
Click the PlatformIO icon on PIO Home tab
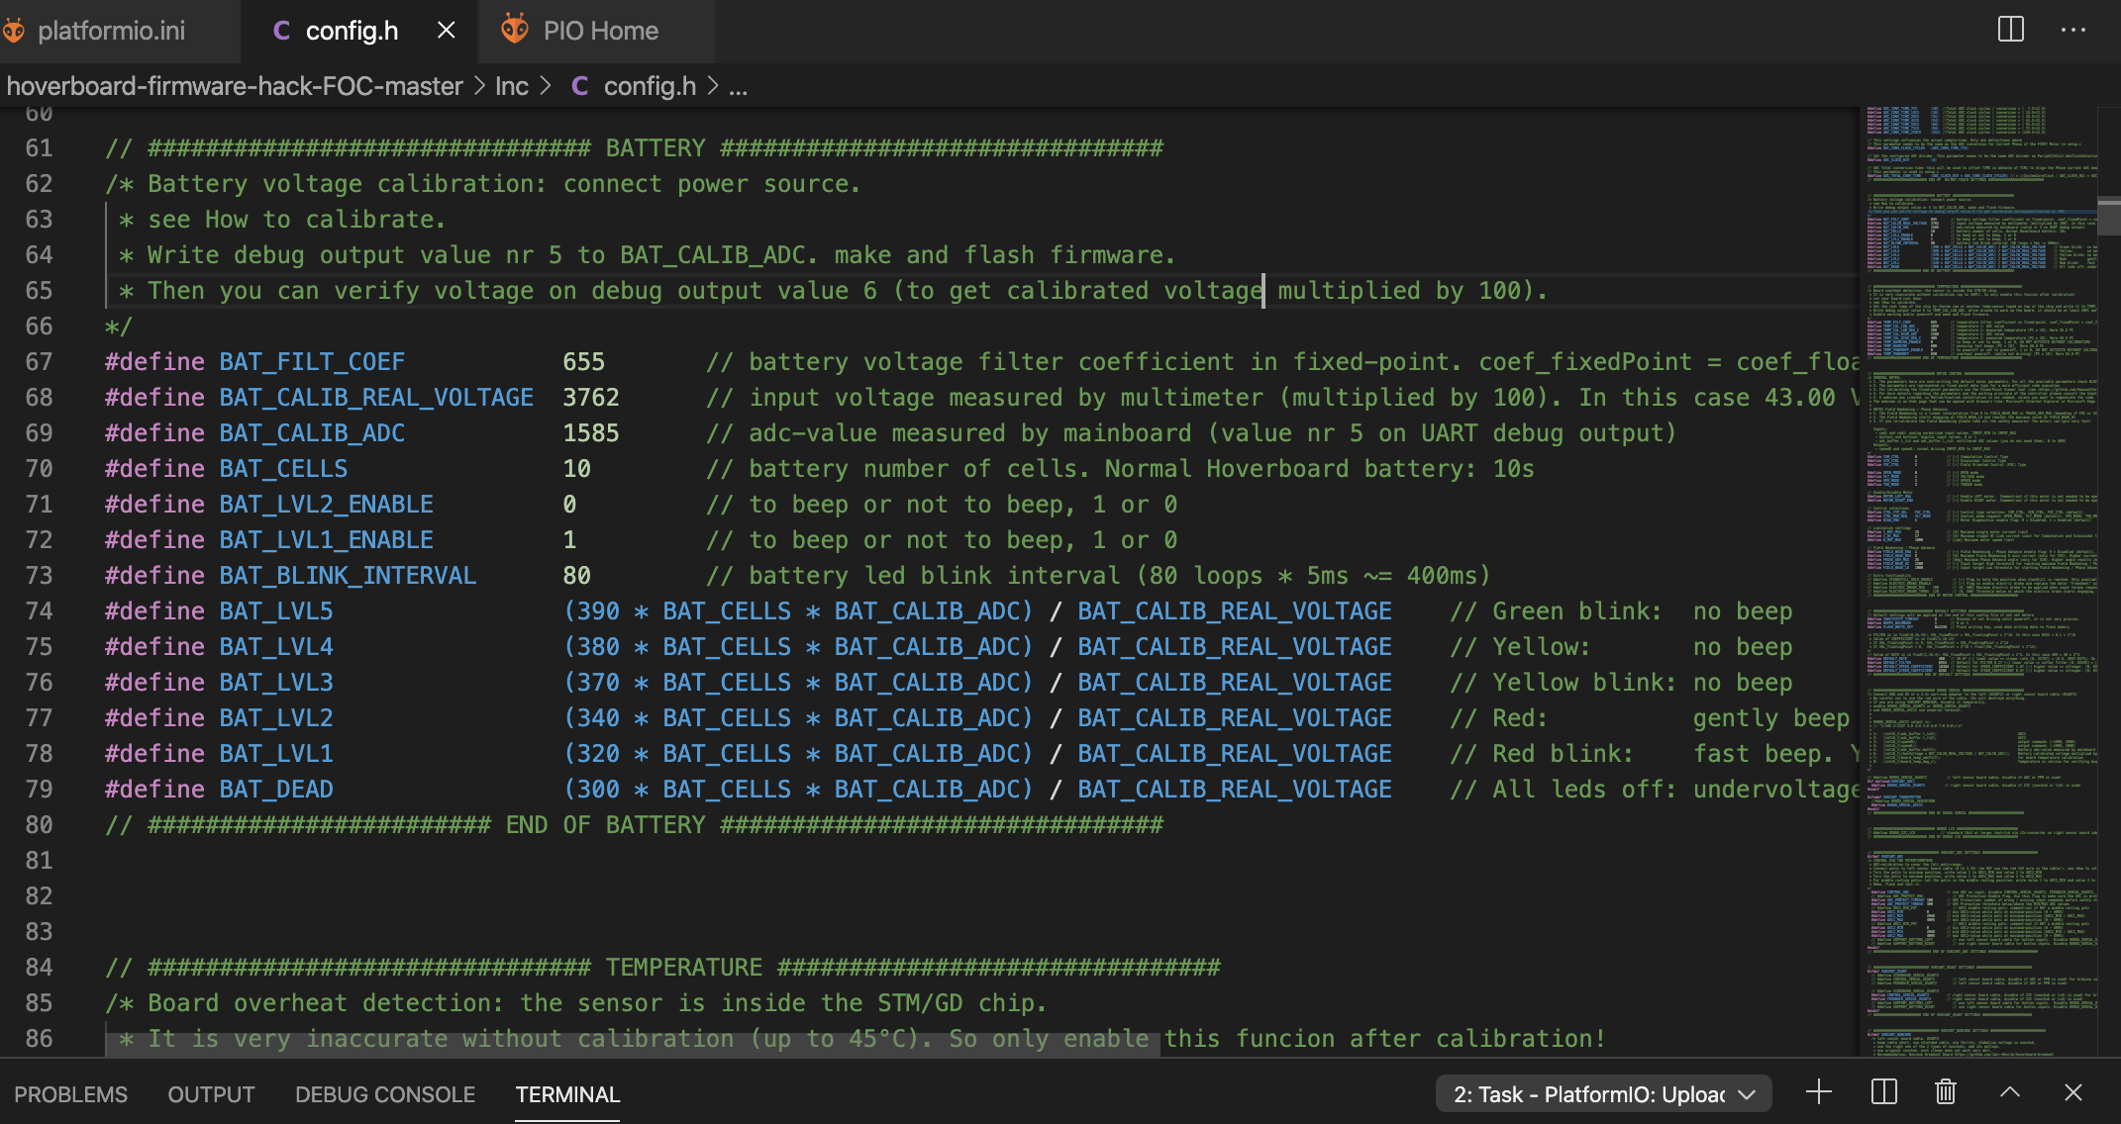click(514, 30)
